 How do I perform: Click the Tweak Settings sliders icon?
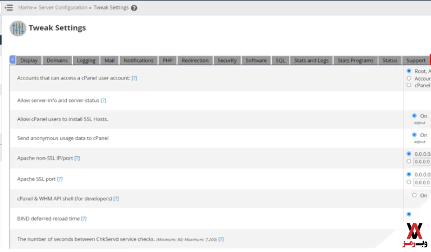(x=18, y=28)
